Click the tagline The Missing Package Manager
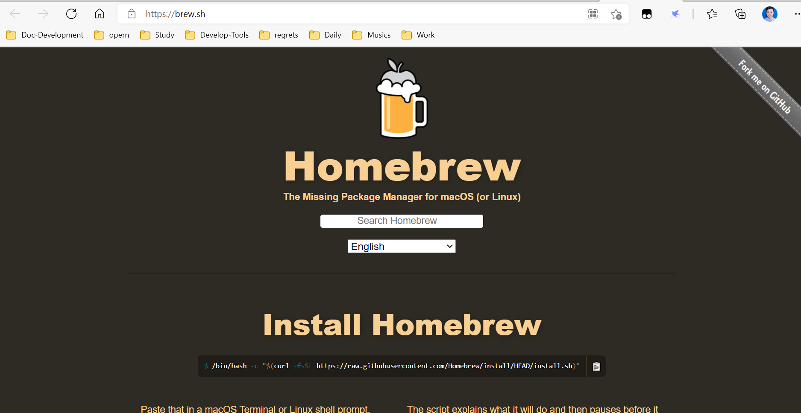Image resolution: width=801 pixels, height=413 pixels. (x=402, y=197)
